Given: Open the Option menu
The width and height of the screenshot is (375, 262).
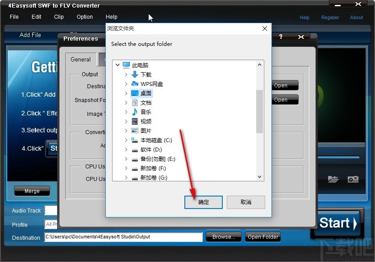Looking at the screenshot, I should click(84, 17).
